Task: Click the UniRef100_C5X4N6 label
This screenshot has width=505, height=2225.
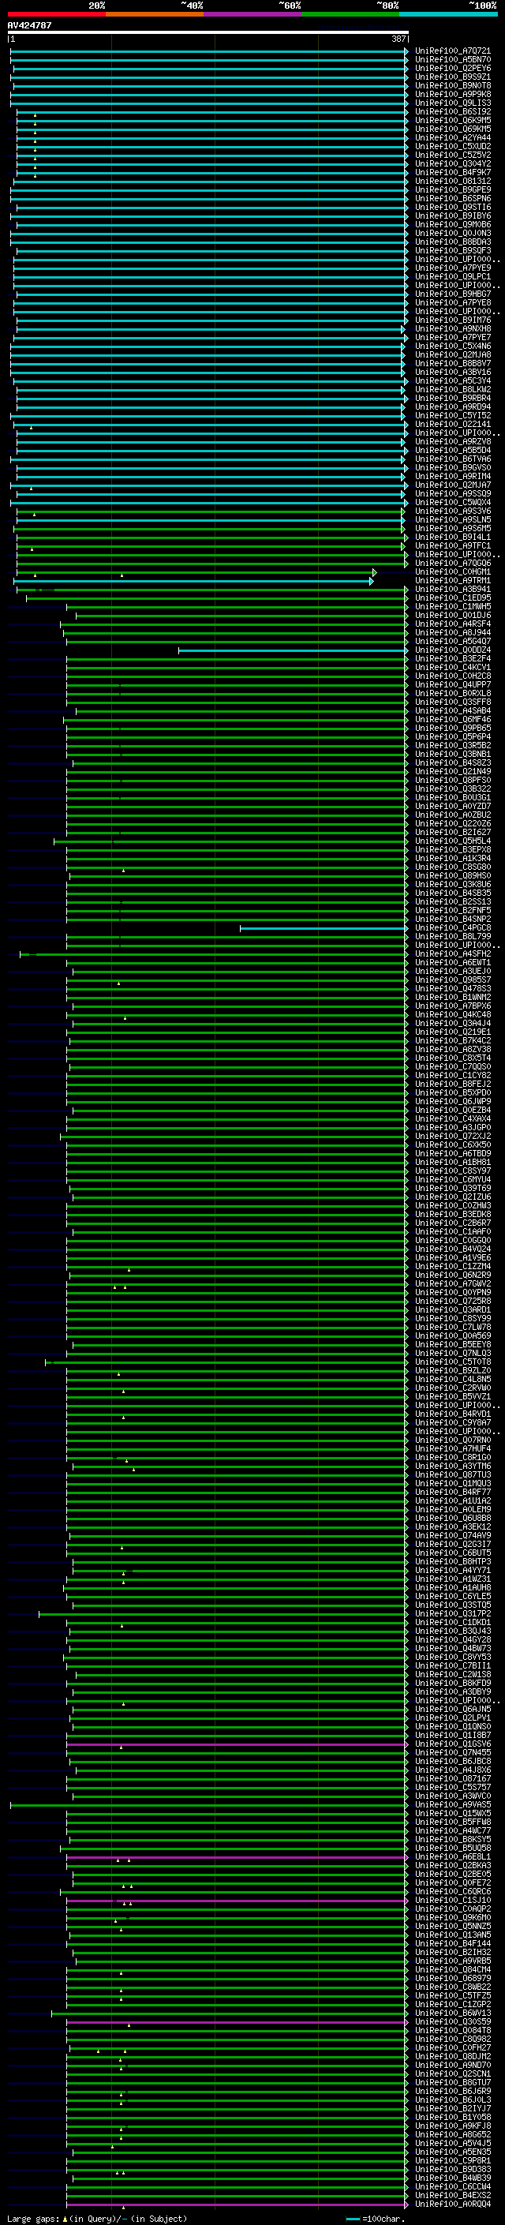Action: tap(453, 346)
